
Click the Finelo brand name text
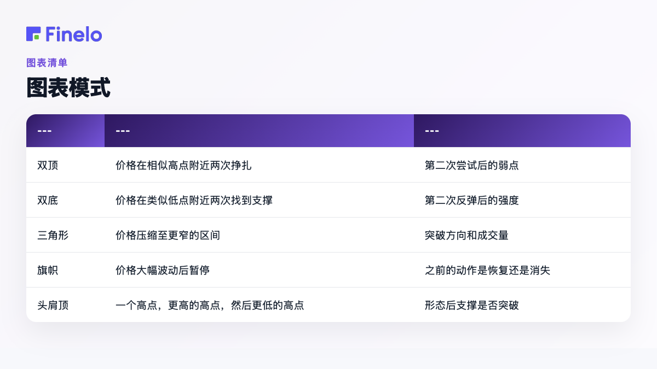click(74, 34)
